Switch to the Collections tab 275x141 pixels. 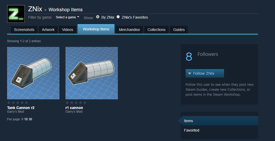point(156,30)
